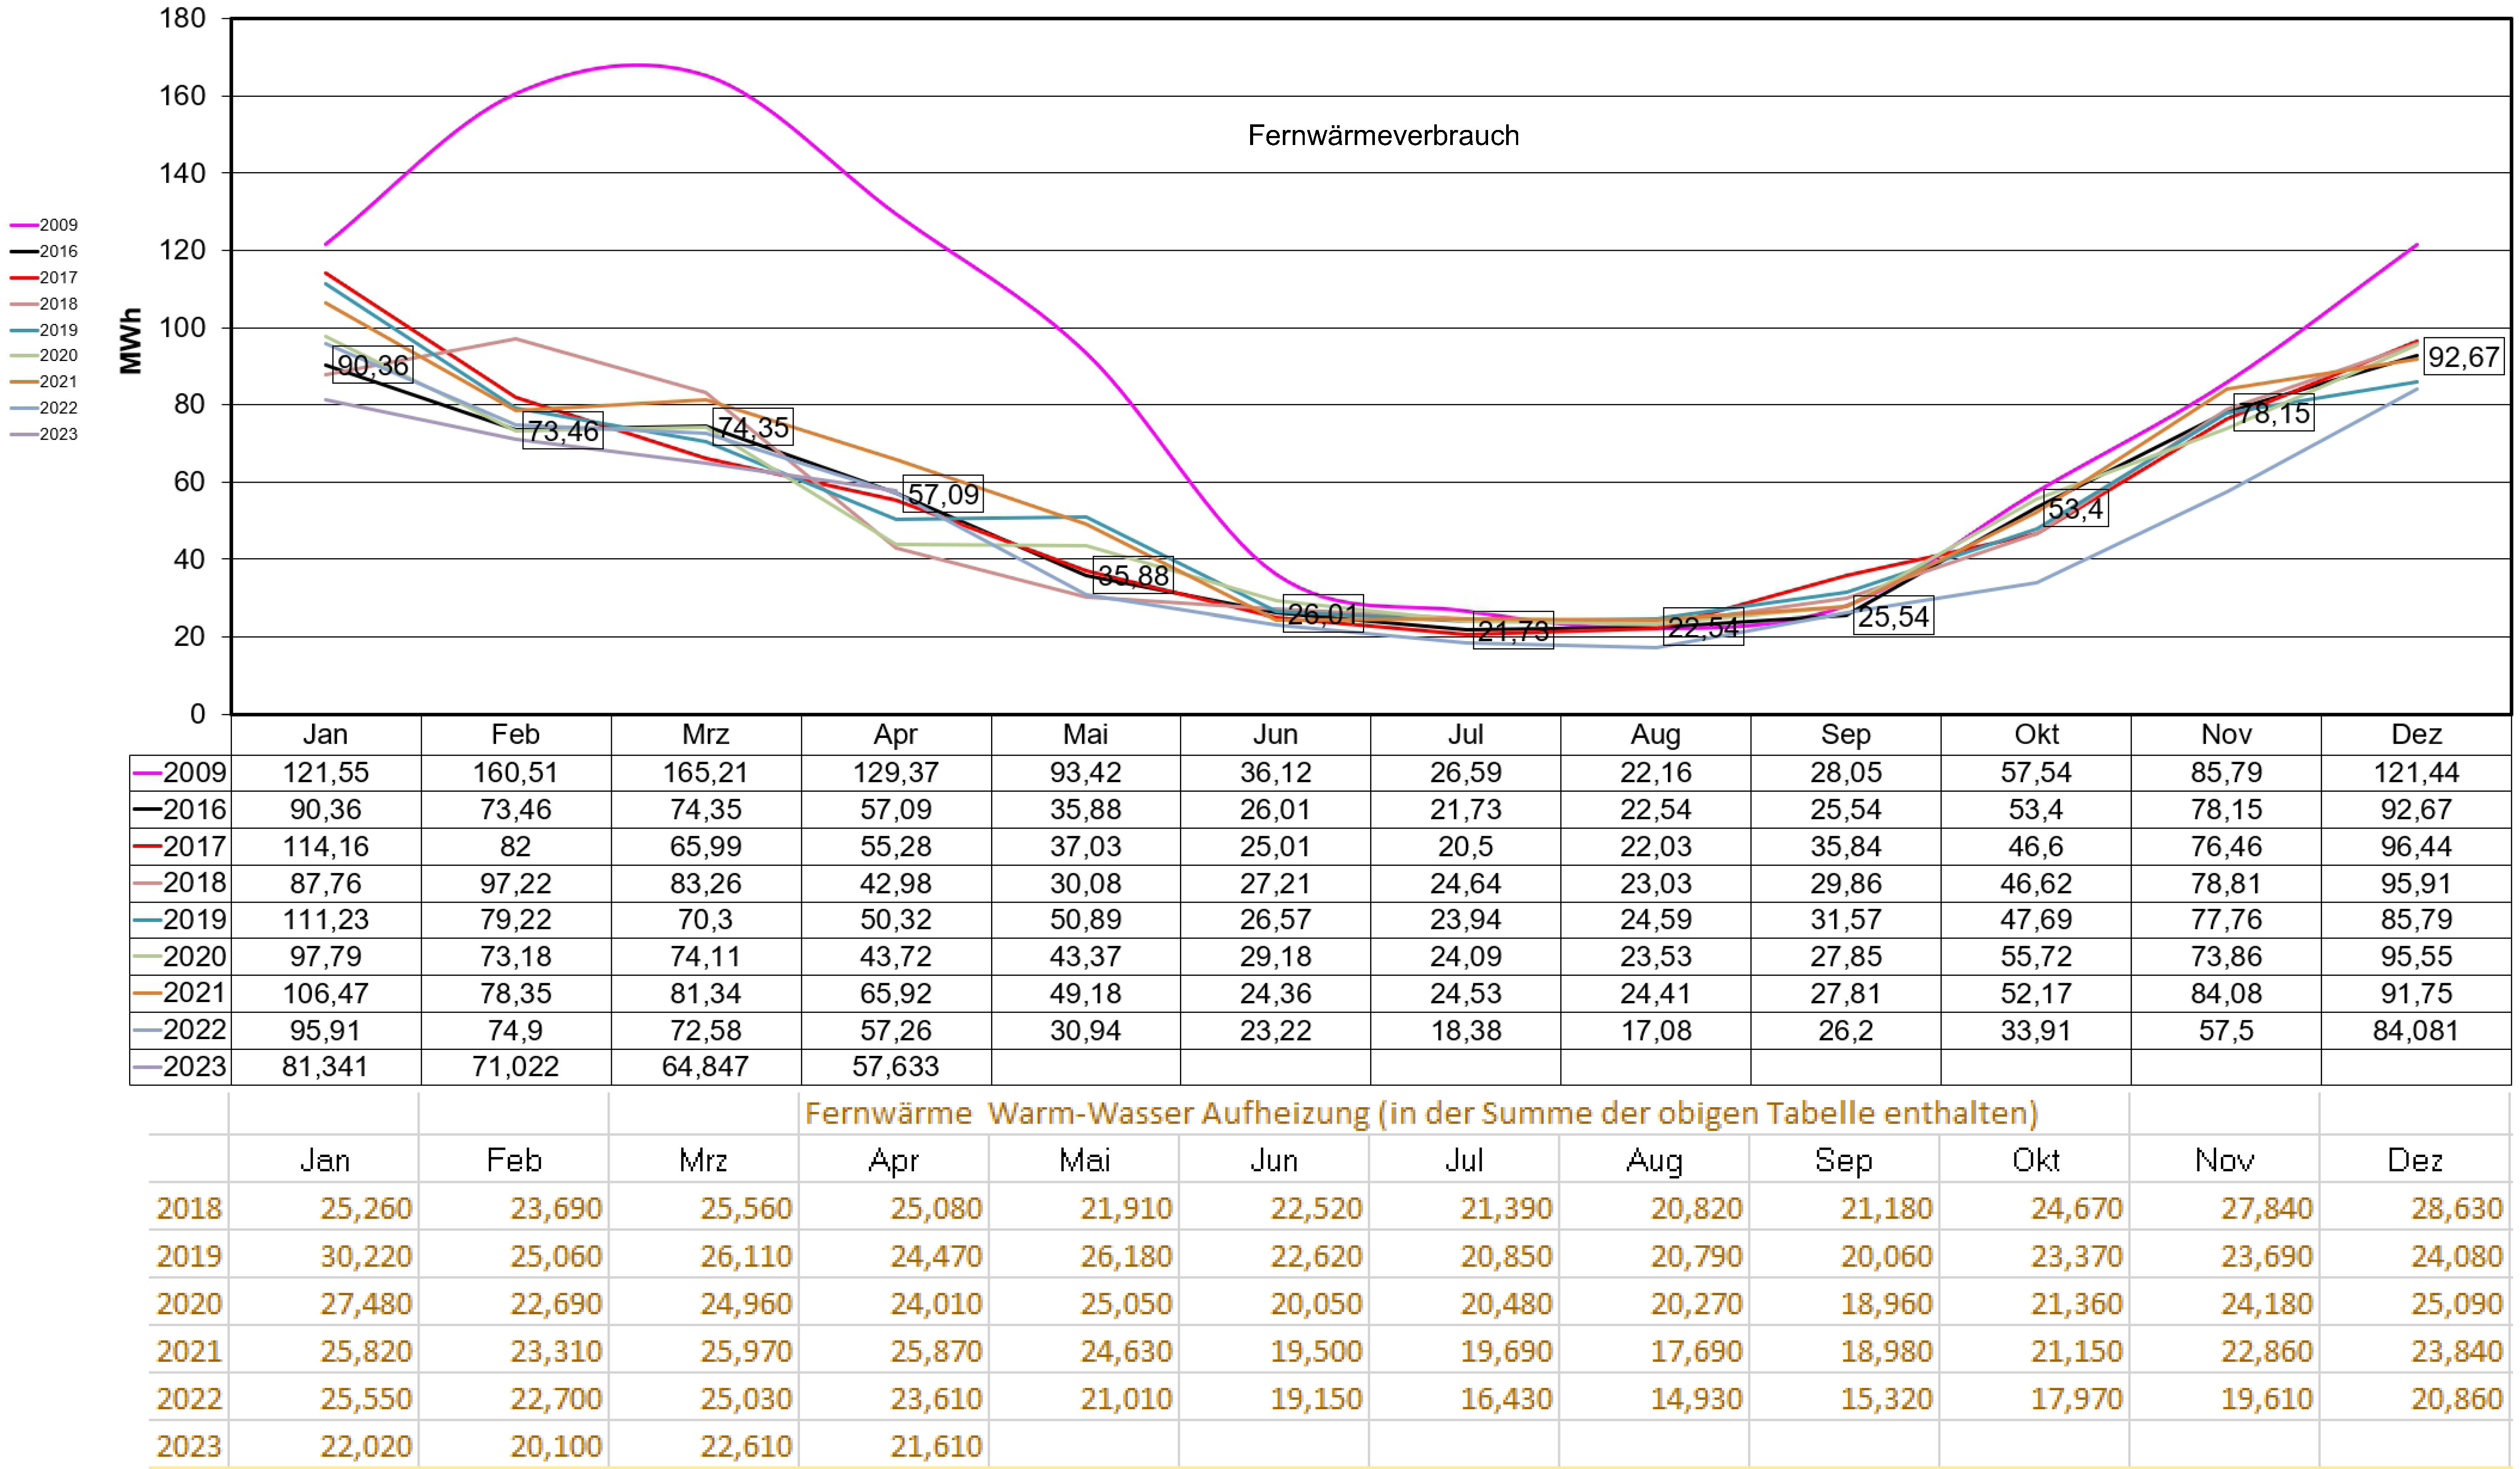Click the chart title Fernwärmeverbrauch
This screenshot has height=1469, width=2520.
click(x=1383, y=136)
